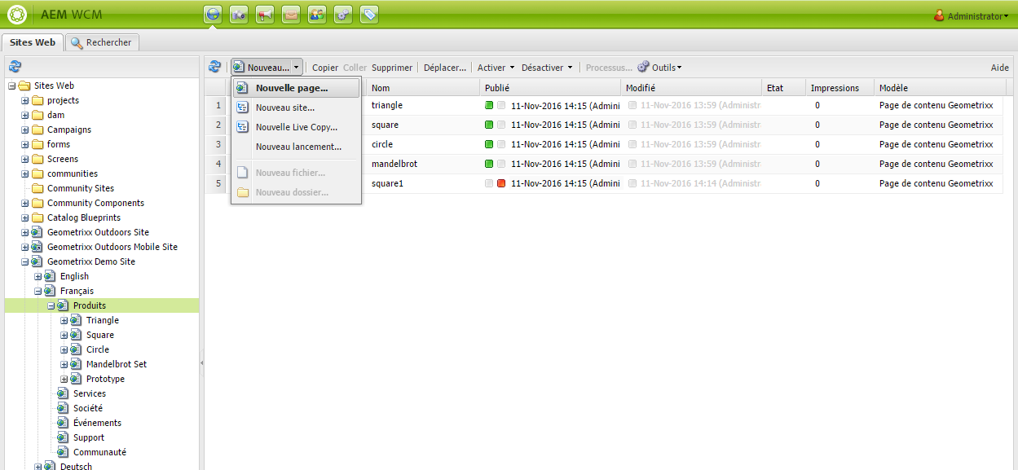Click the green published indicator for mandelbrot
The image size is (1018, 470).
click(489, 164)
